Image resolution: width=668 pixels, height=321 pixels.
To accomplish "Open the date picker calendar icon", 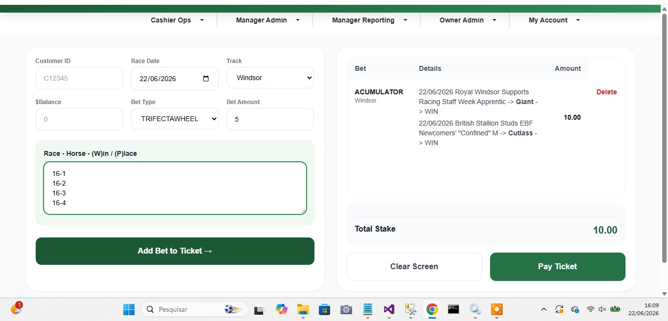I will click(206, 79).
